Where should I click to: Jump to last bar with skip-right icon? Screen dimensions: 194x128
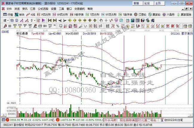click(x=55, y=20)
